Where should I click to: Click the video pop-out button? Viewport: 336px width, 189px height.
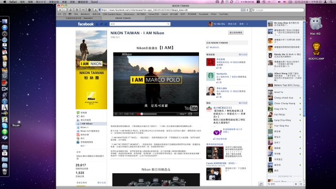tap(190, 114)
